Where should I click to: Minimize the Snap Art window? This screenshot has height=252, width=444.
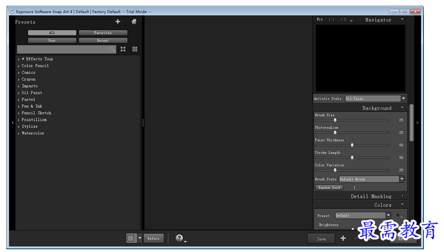click(394, 12)
